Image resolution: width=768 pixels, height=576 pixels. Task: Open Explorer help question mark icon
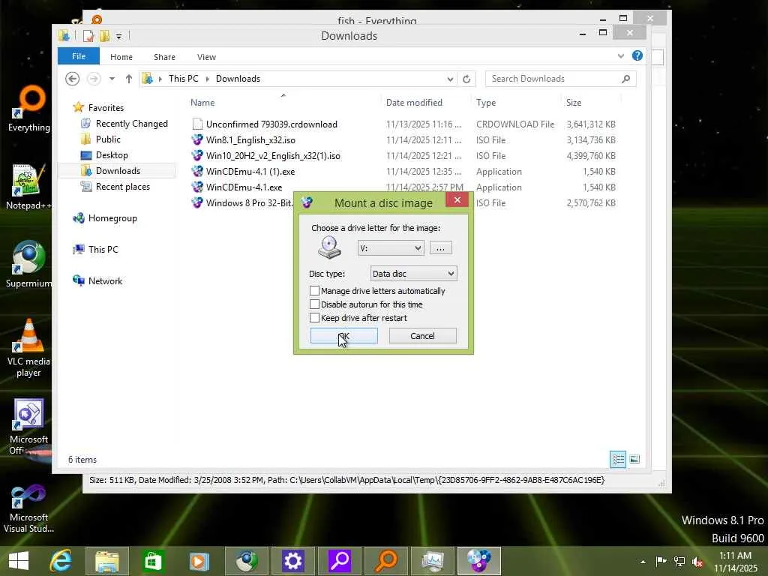point(637,55)
